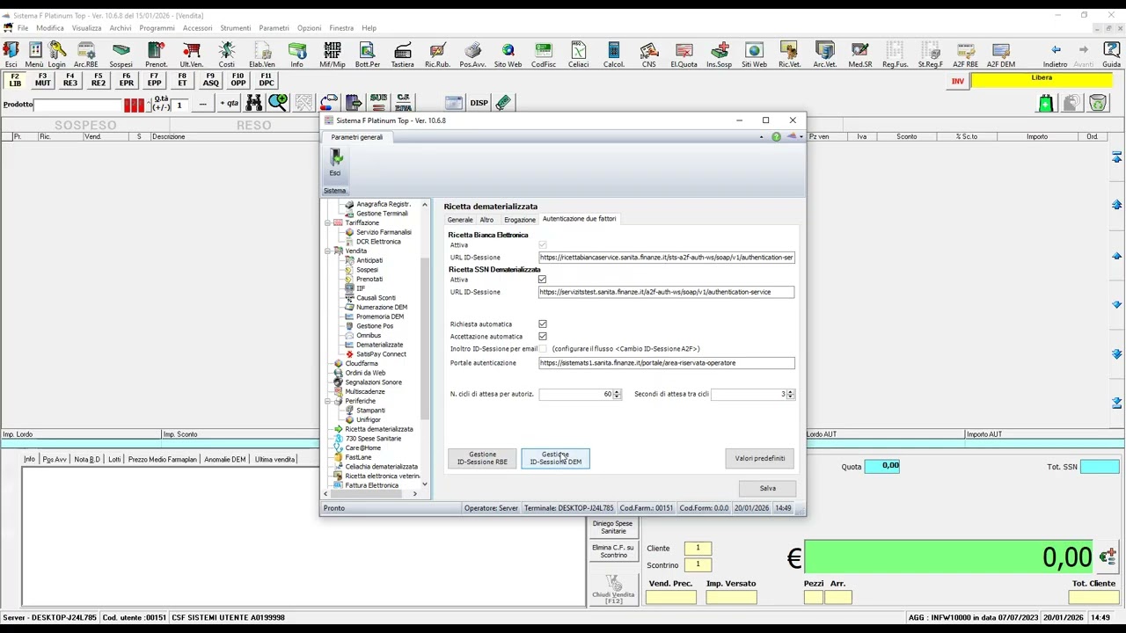Open the Sito Web toolbar icon

click(508, 55)
